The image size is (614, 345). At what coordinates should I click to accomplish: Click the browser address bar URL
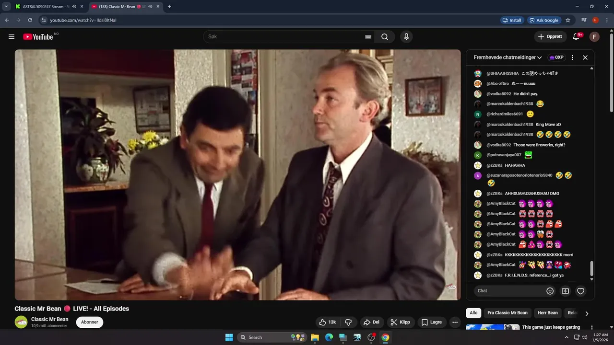click(83, 20)
